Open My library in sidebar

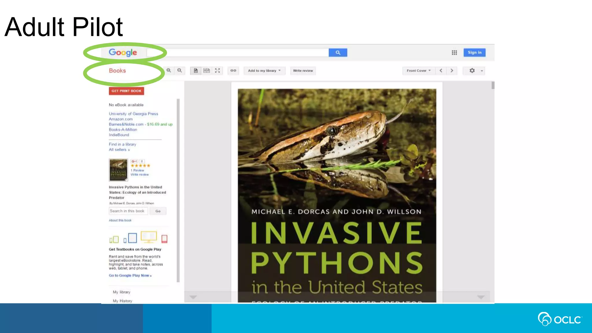point(121,292)
